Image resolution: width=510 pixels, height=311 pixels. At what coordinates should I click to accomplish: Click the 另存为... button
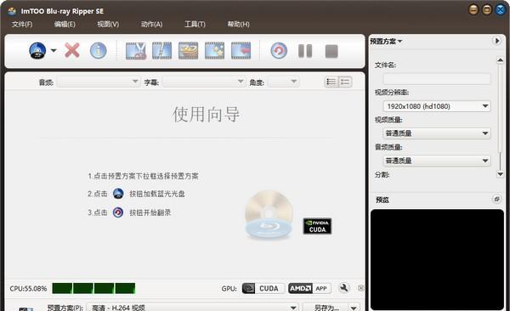click(x=326, y=308)
